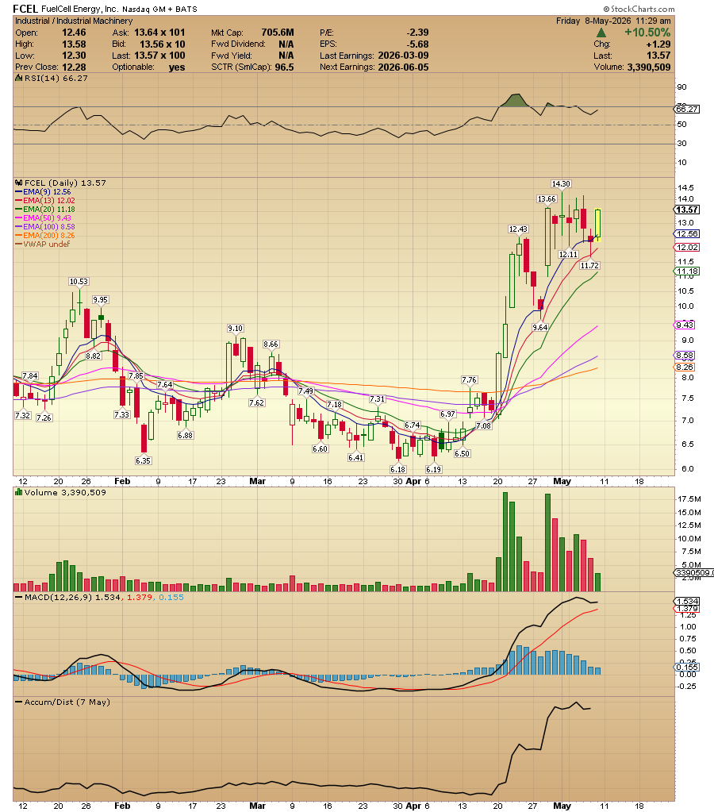Screen dimensions: 714x812
Task: Click the Open value 12.46
Action: (74, 33)
